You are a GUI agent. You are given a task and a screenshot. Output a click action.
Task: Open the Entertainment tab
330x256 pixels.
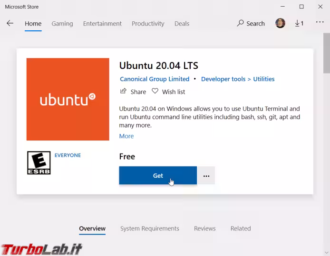click(x=102, y=24)
